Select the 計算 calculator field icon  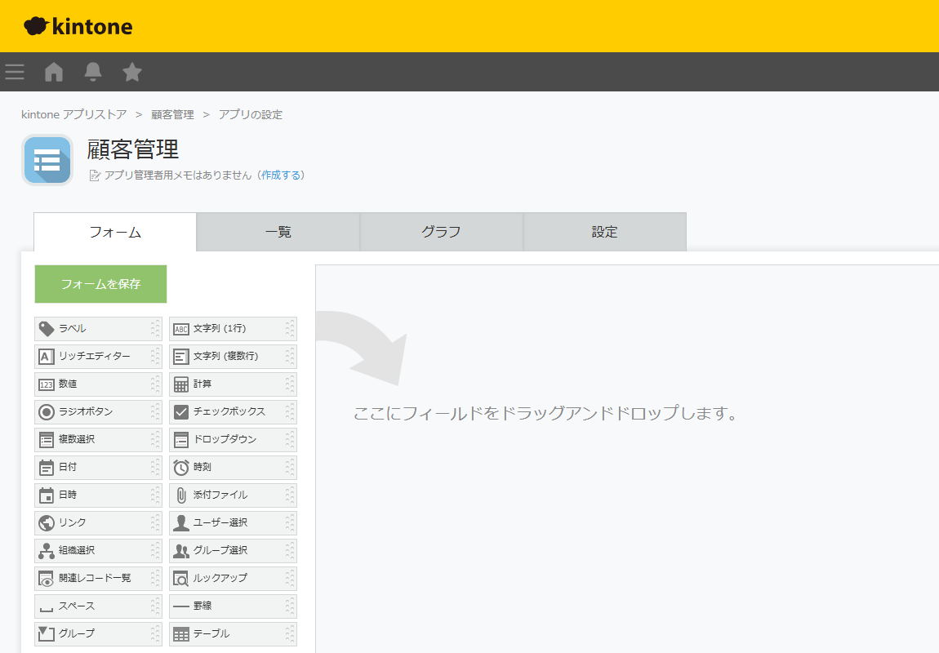(x=180, y=384)
